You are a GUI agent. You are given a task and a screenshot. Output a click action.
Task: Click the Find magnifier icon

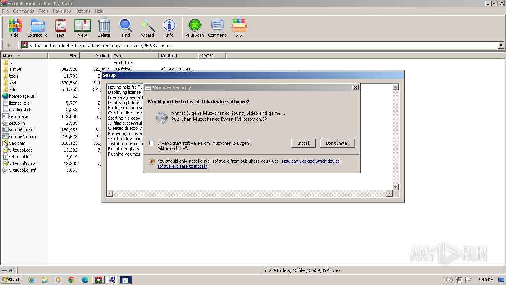(x=126, y=28)
